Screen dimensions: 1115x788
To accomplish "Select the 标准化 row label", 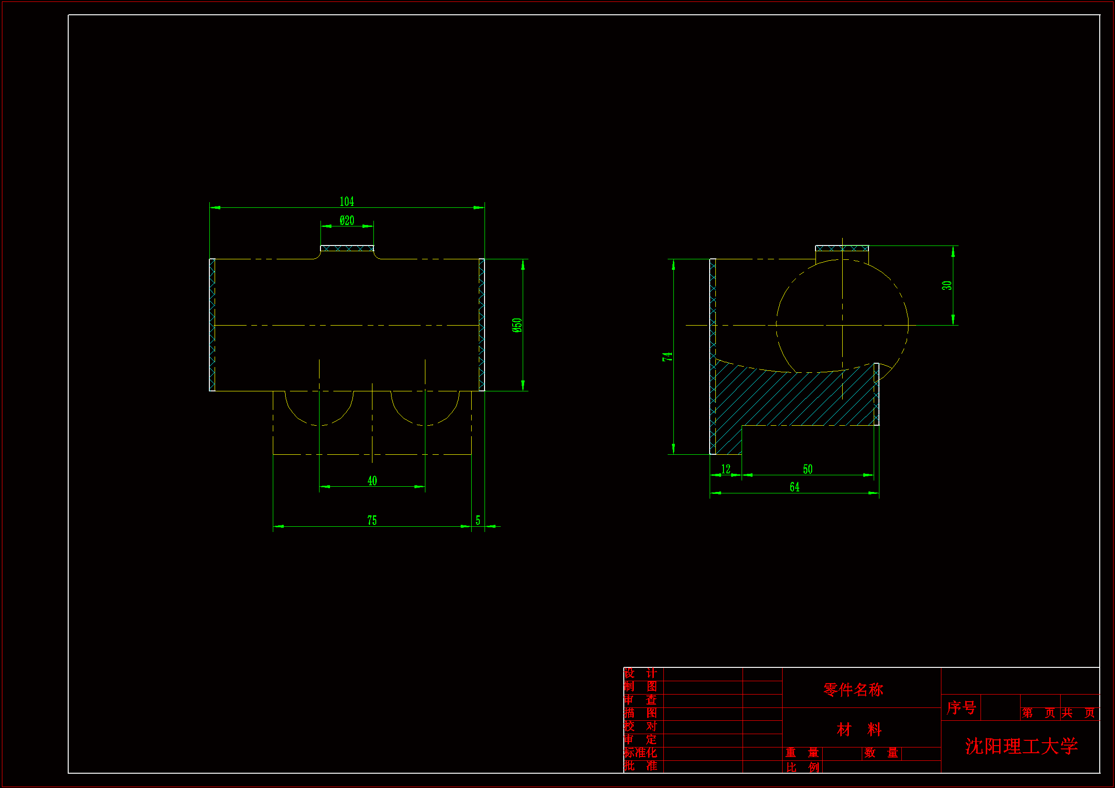I will (x=640, y=753).
